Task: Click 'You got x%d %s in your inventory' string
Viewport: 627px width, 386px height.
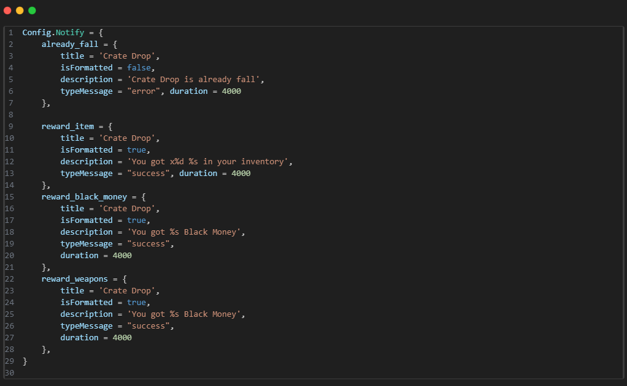Action: [207, 162]
